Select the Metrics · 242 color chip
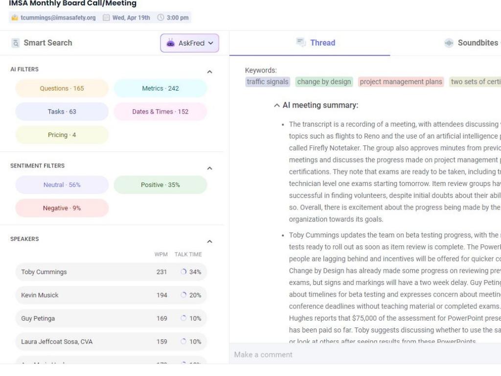Screen dimensions: 501x376 coord(160,89)
